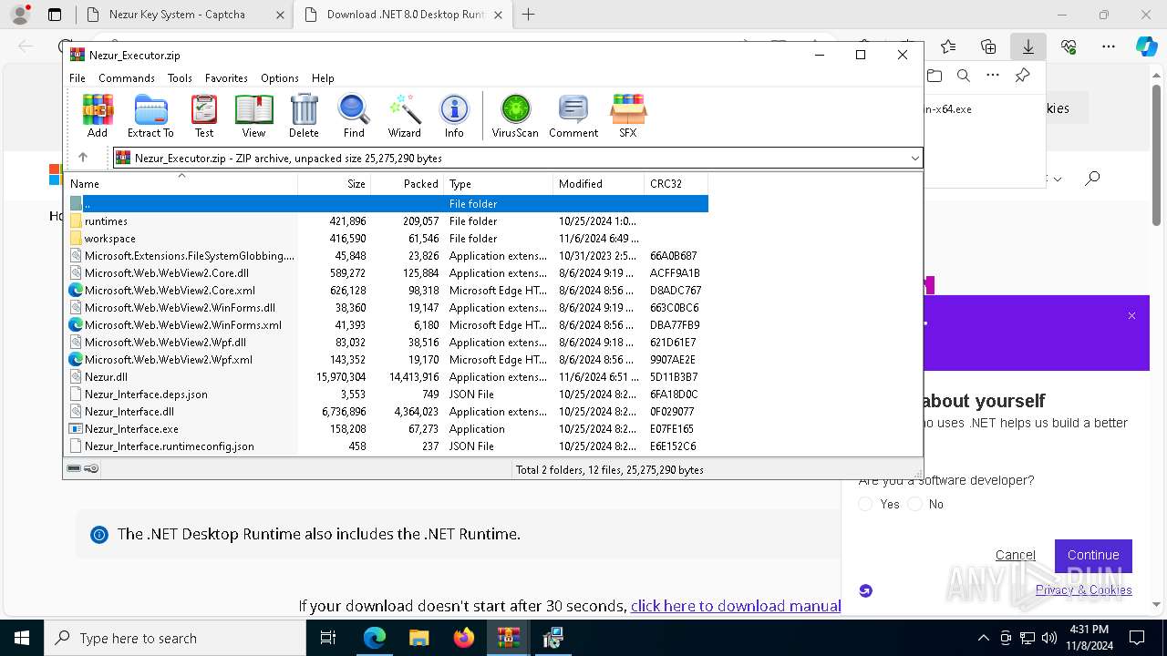
Task: Sort by the CRC32 column header
Action: pyautogui.click(x=676, y=183)
